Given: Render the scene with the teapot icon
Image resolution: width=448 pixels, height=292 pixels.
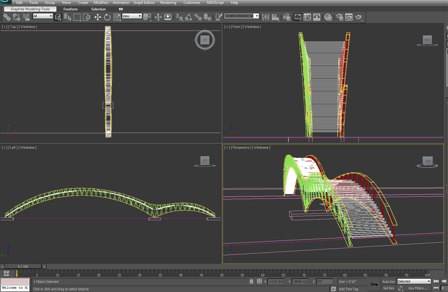Looking at the screenshot, I should tap(358, 17).
